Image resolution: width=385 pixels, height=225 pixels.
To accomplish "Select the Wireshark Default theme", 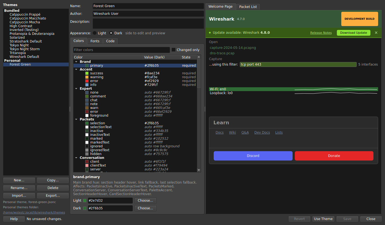I will 24,57.
